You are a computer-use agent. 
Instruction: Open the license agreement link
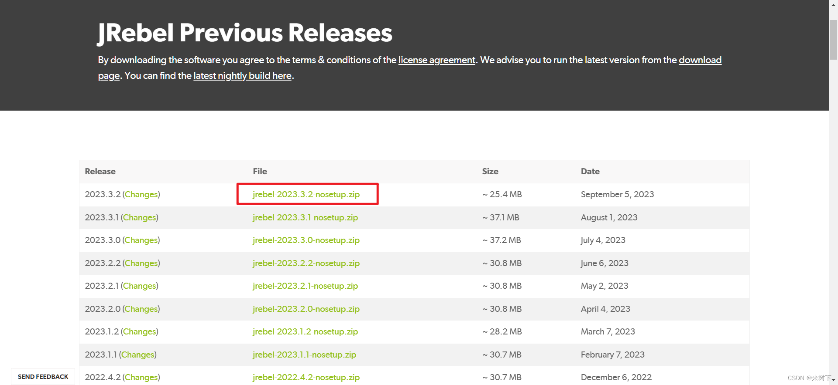tap(436, 60)
